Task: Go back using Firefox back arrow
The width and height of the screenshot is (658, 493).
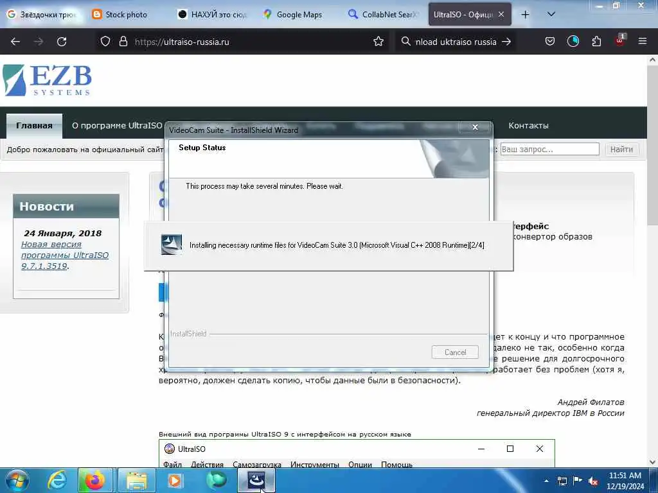Action: tap(15, 42)
